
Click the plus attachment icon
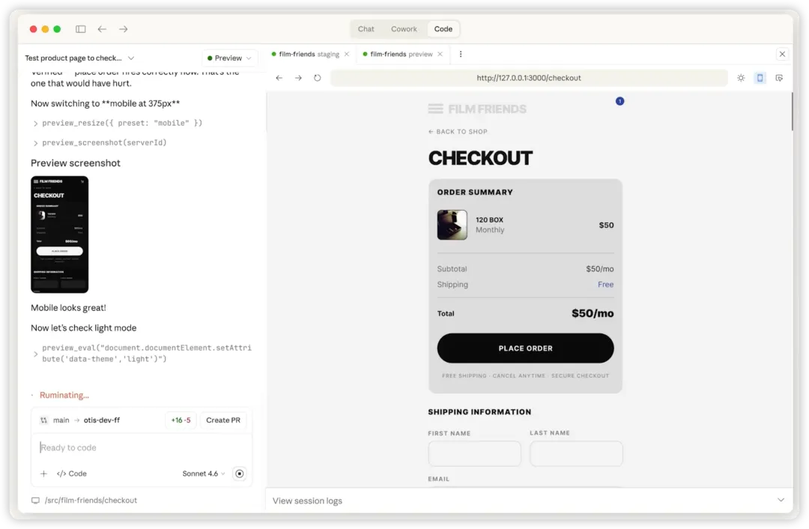tap(44, 474)
